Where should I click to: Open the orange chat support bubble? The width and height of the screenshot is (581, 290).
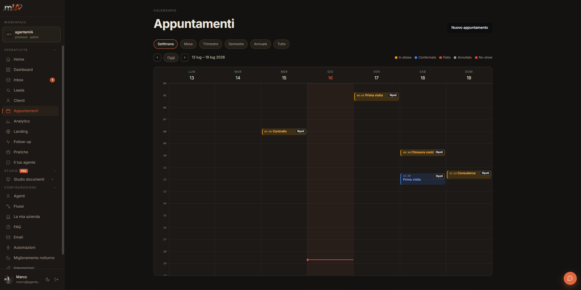570,278
